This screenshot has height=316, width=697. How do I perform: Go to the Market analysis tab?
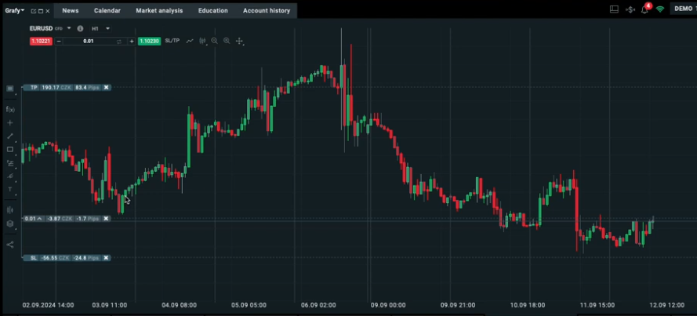click(x=159, y=11)
